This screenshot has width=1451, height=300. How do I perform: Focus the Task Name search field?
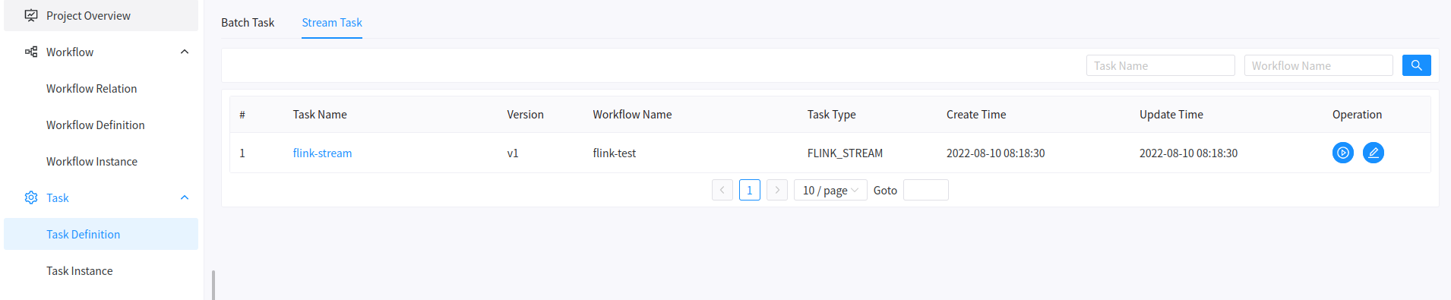tap(1161, 65)
